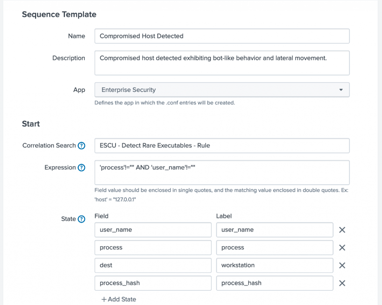Open the Correlation Search help tooltip
The width and height of the screenshot is (382, 305).
[81, 146]
